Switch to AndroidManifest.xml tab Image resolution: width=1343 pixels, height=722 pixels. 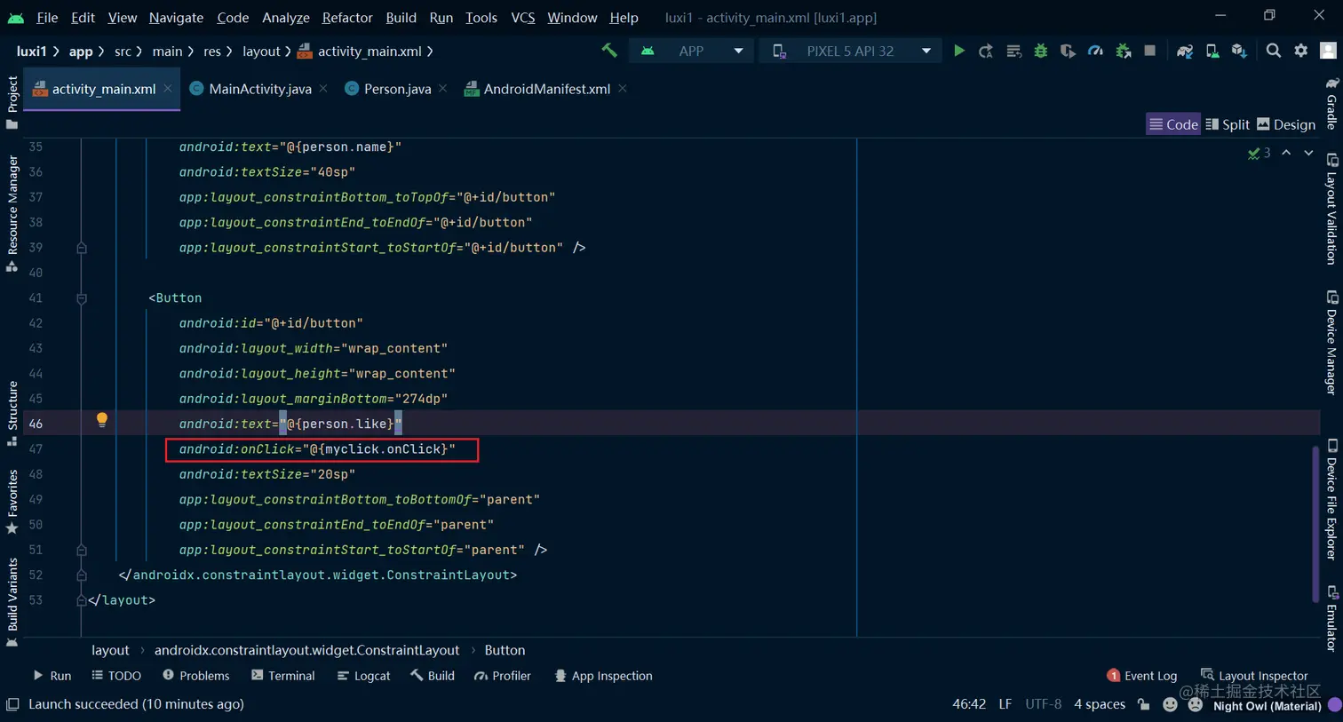[x=546, y=89]
